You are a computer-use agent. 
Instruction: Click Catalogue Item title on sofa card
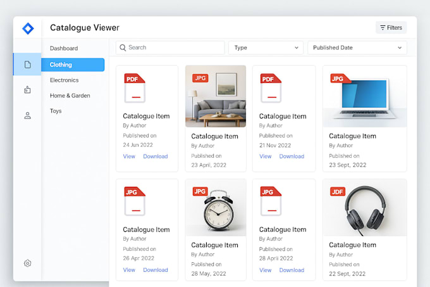(214, 136)
